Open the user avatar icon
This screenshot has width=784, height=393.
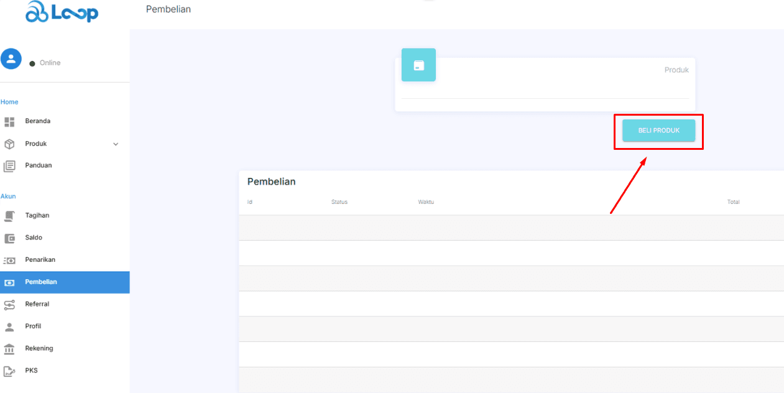(x=11, y=59)
